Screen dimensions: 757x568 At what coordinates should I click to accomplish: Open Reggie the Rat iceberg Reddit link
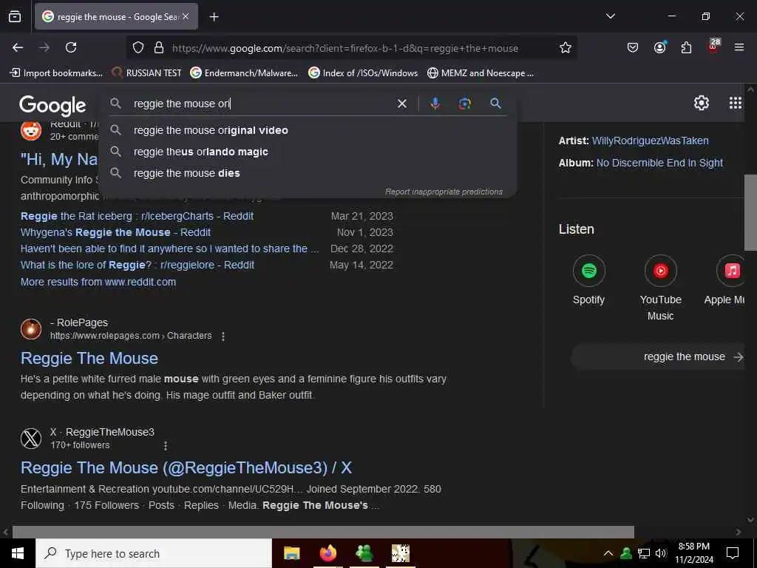(x=137, y=216)
